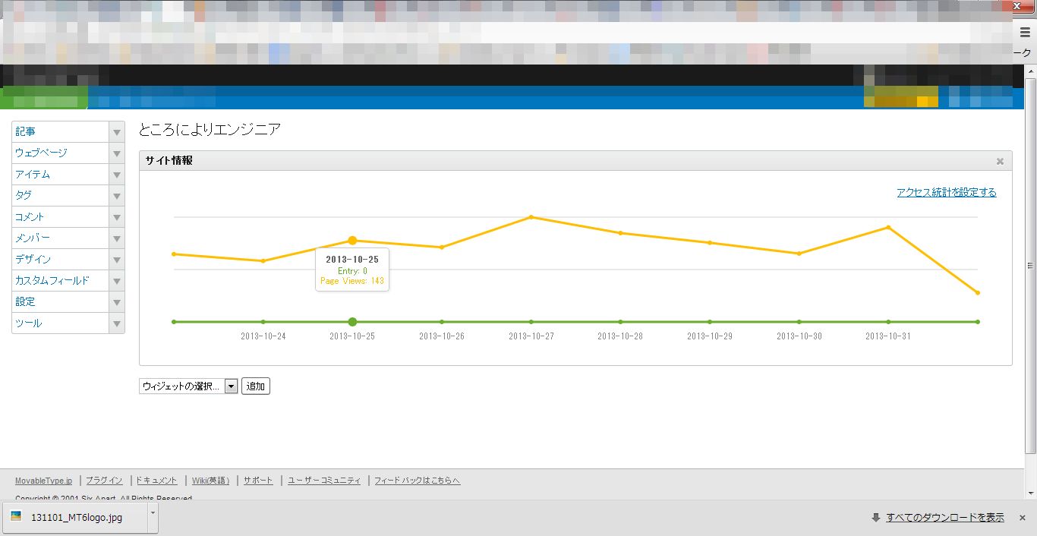Open the デザイン sidebar menu

(61, 260)
